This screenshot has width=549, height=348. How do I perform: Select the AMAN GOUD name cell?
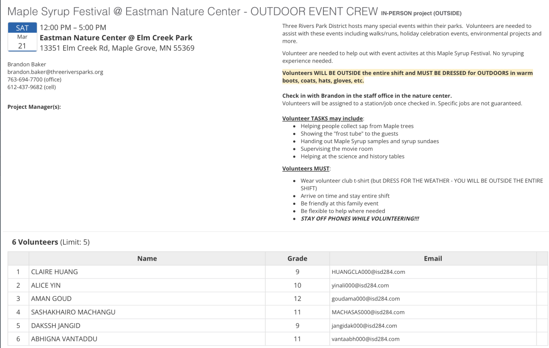51,299
